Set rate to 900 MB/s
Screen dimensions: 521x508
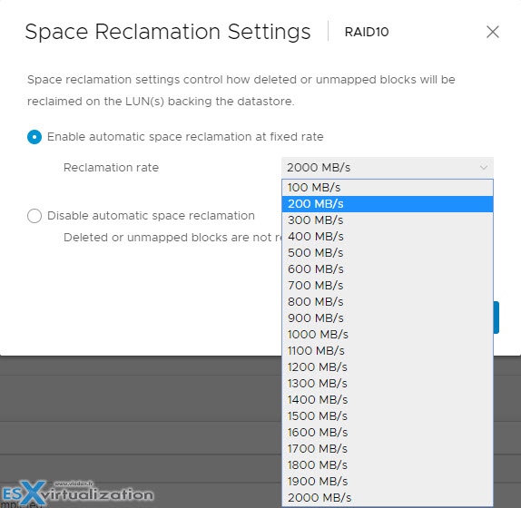coord(388,318)
